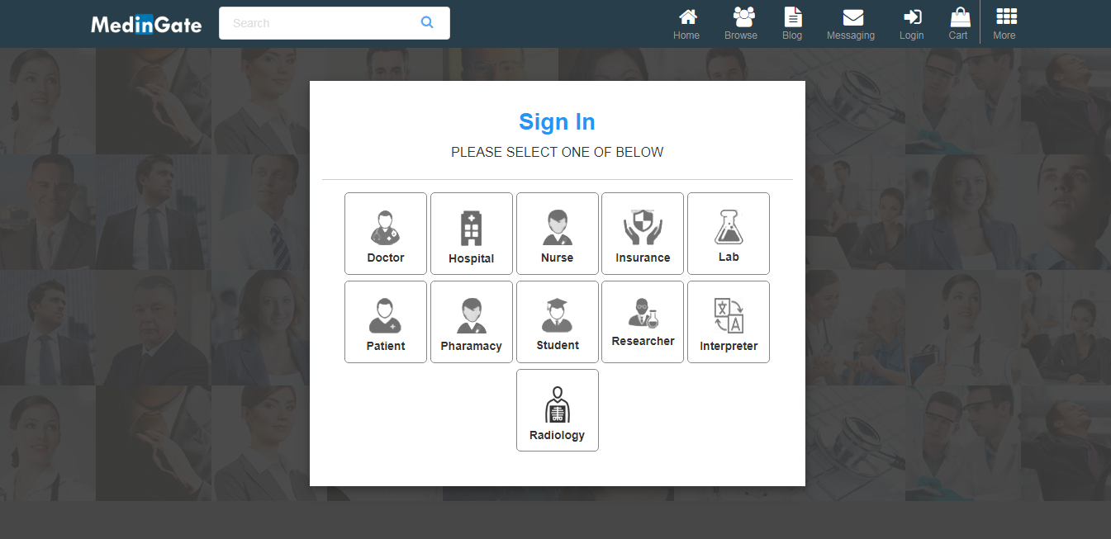Pick the Insurance sign-in option
The width and height of the screenshot is (1111, 539).
pos(643,234)
